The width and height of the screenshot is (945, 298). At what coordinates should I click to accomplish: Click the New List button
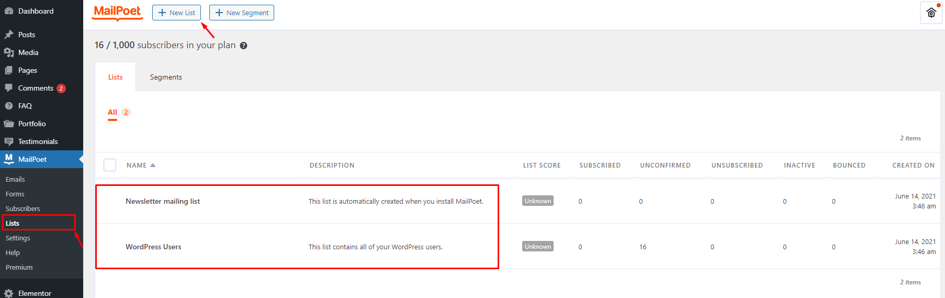(x=176, y=13)
